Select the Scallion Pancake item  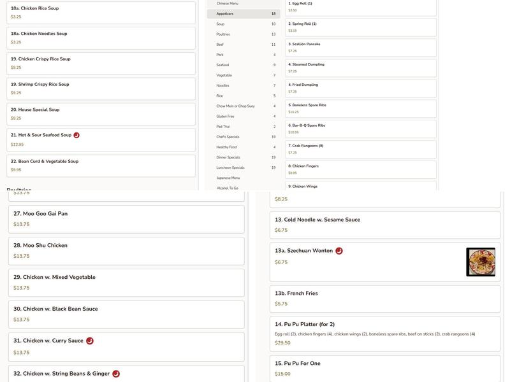tap(360, 48)
